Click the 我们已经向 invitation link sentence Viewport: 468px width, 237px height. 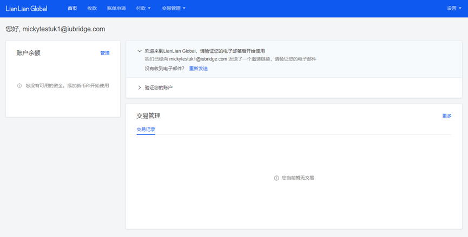click(230, 59)
